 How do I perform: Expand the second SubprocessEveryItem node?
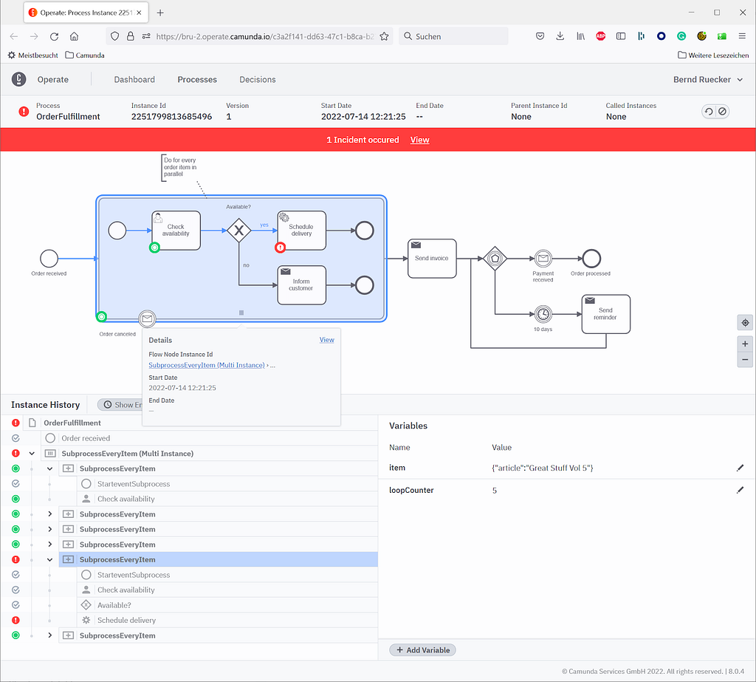click(49, 514)
